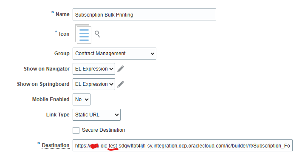Click the Mobile Enabled label
The height and width of the screenshot is (156, 302).
pyautogui.click(x=51, y=99)
